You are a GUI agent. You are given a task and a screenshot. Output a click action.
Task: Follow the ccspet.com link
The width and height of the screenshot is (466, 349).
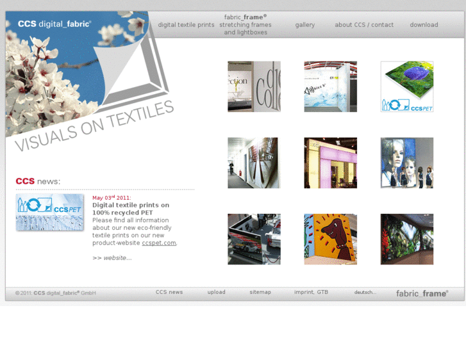click(x=159, y=243)
